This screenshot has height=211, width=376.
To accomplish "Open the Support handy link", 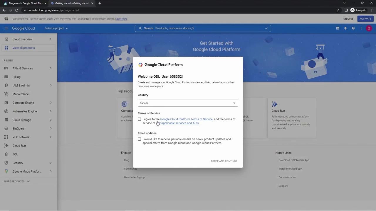I will (x=283, y=186).
